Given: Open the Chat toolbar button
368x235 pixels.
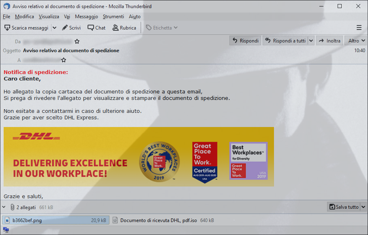Looking at the screenshot, I should click(96, 28).
